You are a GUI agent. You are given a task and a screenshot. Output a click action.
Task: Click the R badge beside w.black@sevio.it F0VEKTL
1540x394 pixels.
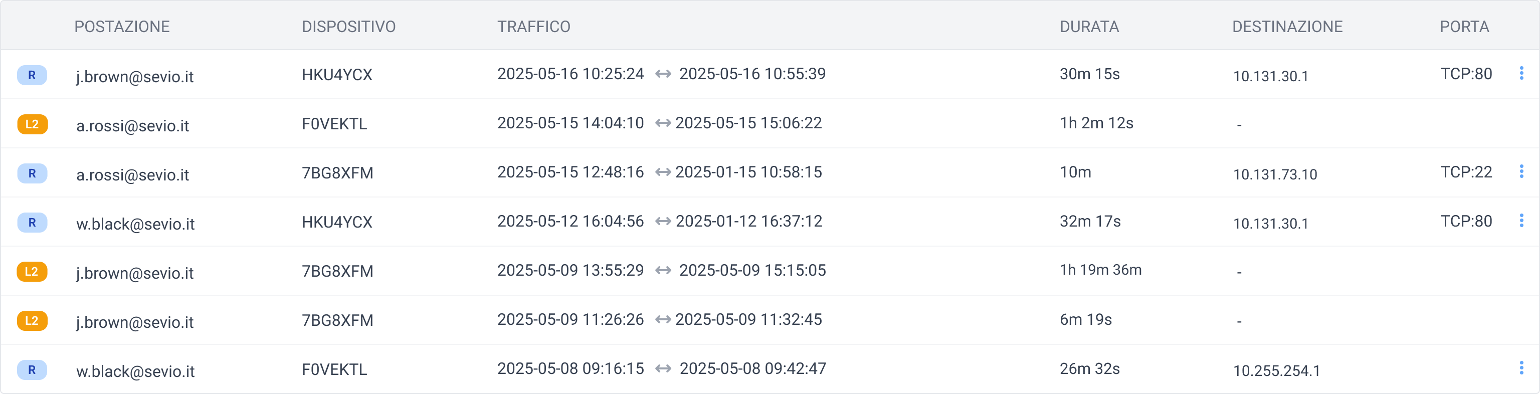(32, 369)
